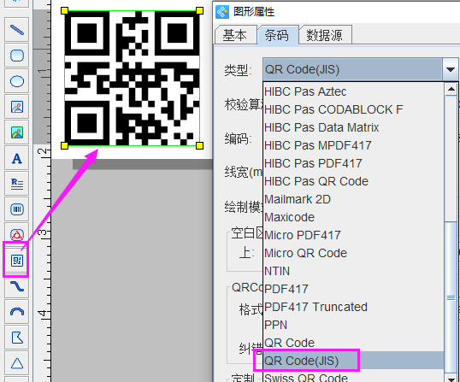The height and width of the screenshot is (382, 460).
Task: Click the QR Code(JIS) combo box field
Action: [352, 70]
